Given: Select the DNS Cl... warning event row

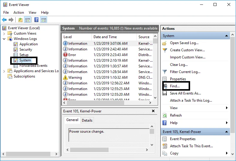Looking at the screenshot, I should 108,78.
